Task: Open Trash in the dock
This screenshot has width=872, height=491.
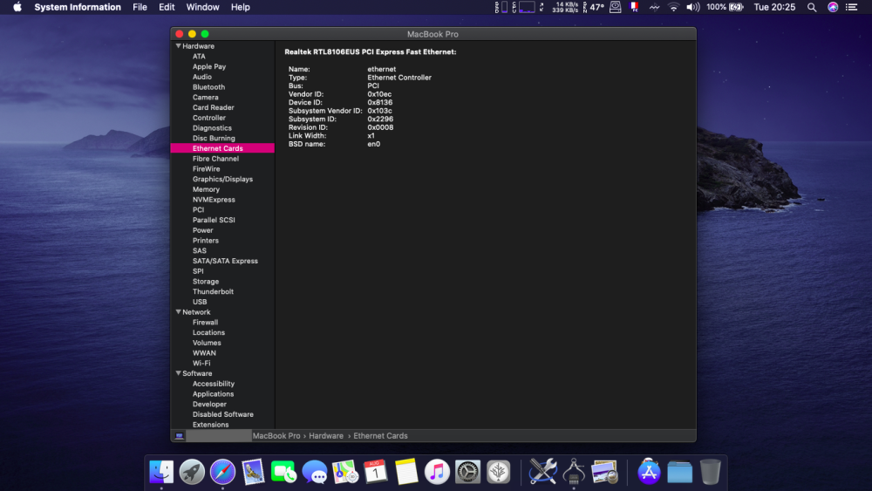Action: click(x=710, y=472)
